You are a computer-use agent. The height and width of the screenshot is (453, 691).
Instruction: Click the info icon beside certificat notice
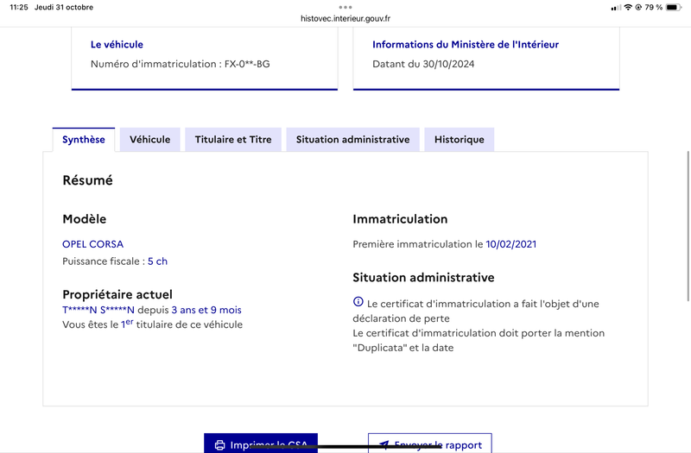[358, 301]
